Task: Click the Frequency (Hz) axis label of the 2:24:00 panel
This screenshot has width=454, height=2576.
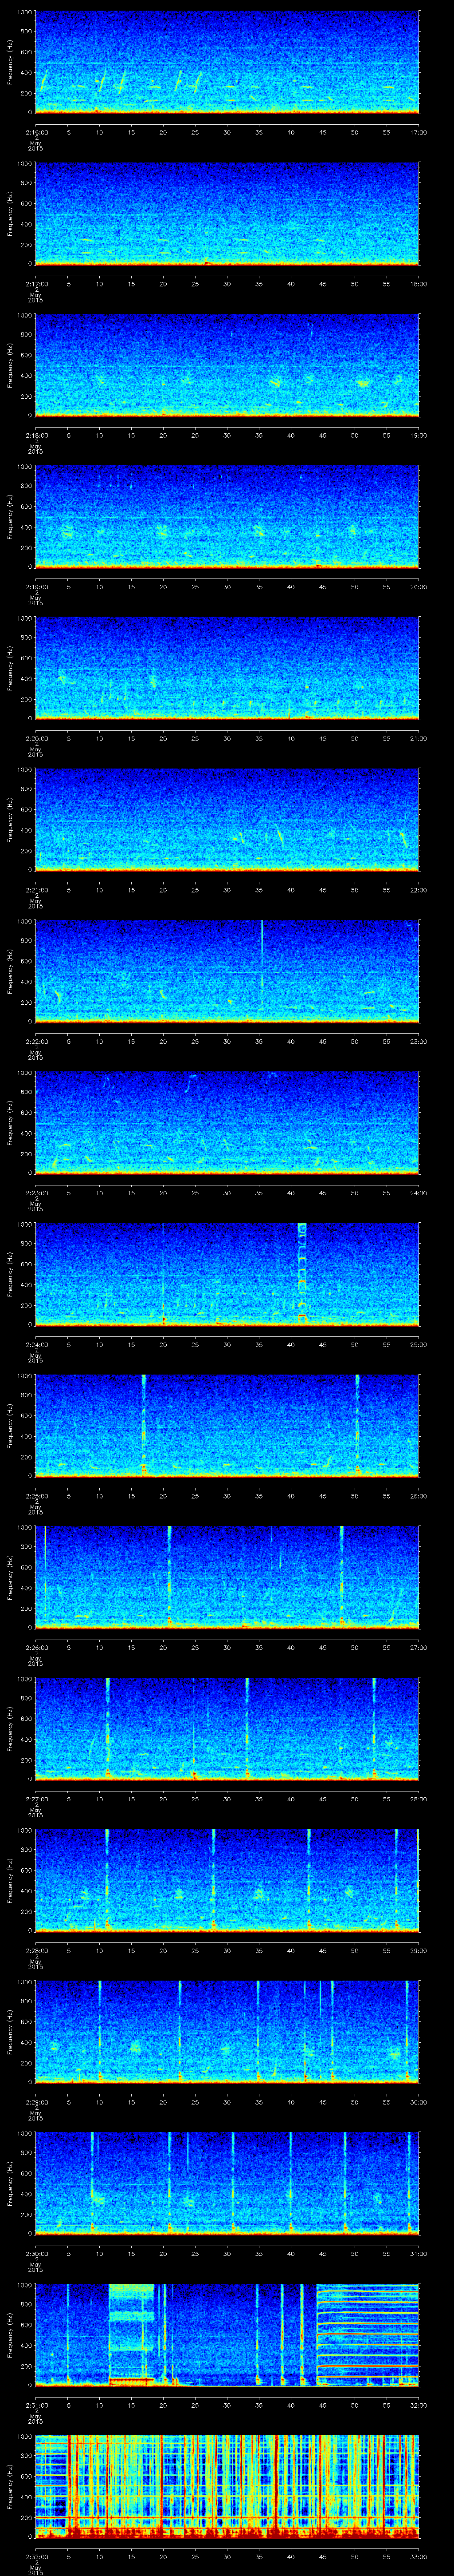Action: tap(10, 1274)
